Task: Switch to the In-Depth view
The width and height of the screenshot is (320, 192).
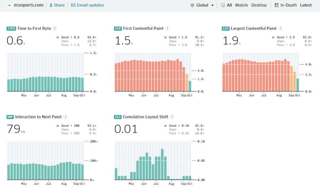Action: (288, 5)
